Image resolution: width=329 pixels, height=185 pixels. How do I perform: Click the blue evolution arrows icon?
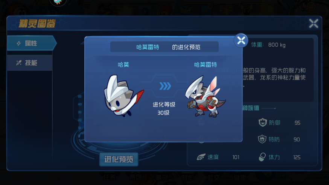165,86
